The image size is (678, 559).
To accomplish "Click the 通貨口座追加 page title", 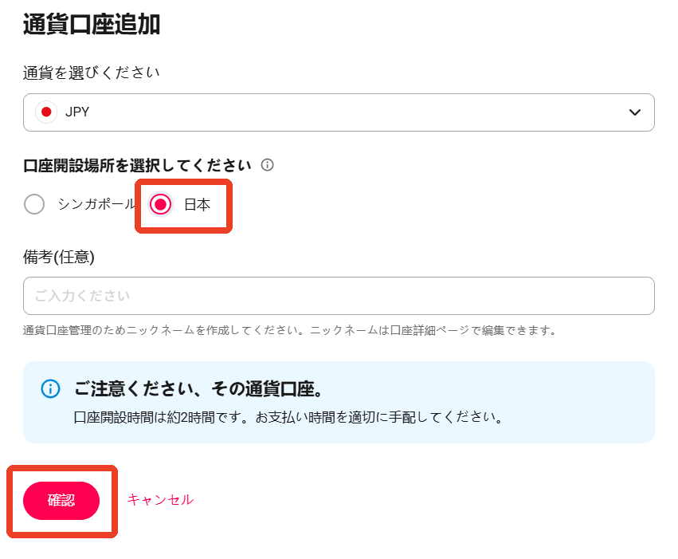I will coord(92,24).
